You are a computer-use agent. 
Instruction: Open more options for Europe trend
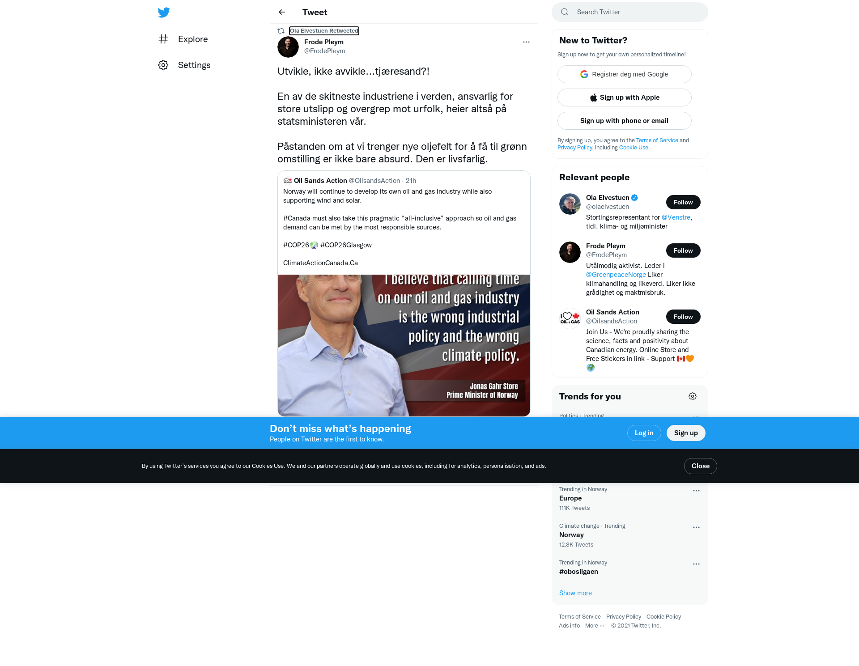pyautogui.click(x=696, y=491)
